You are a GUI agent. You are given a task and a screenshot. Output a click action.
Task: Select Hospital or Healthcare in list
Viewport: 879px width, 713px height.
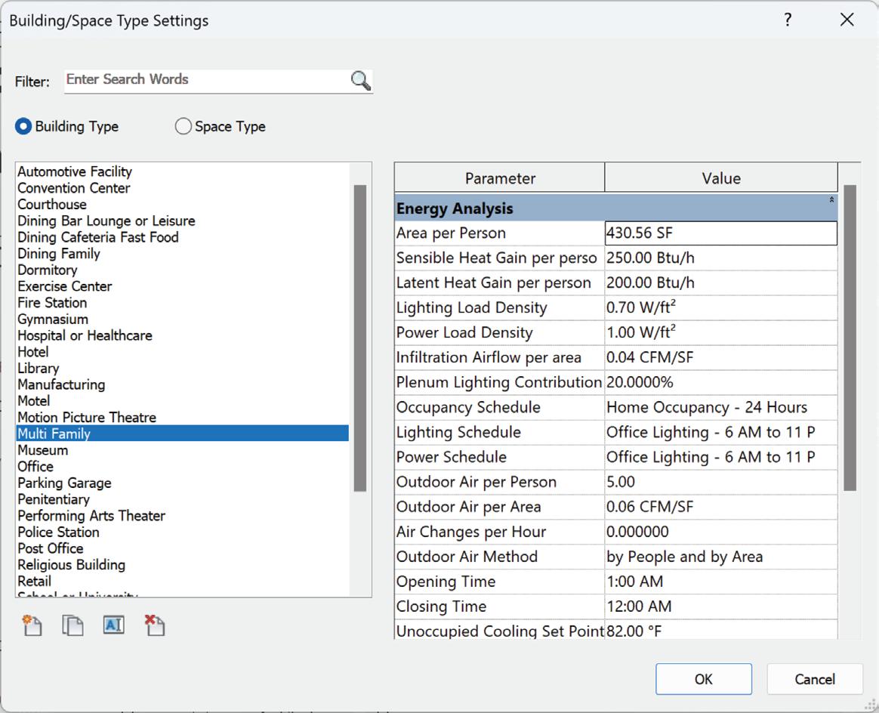pyautogui.click(x=85, y=335)
